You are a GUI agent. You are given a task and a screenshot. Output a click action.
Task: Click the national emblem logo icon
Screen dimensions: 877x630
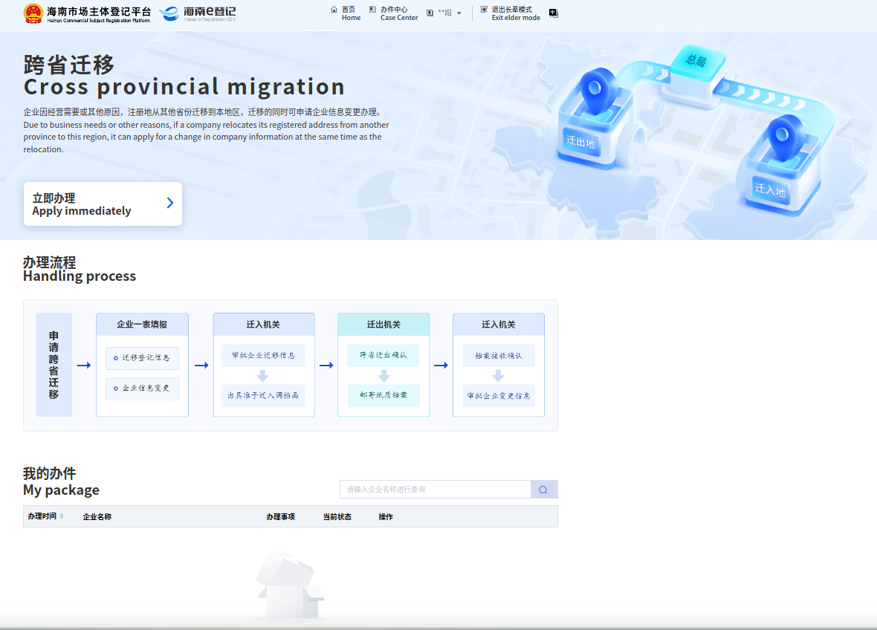click(33, 13)
